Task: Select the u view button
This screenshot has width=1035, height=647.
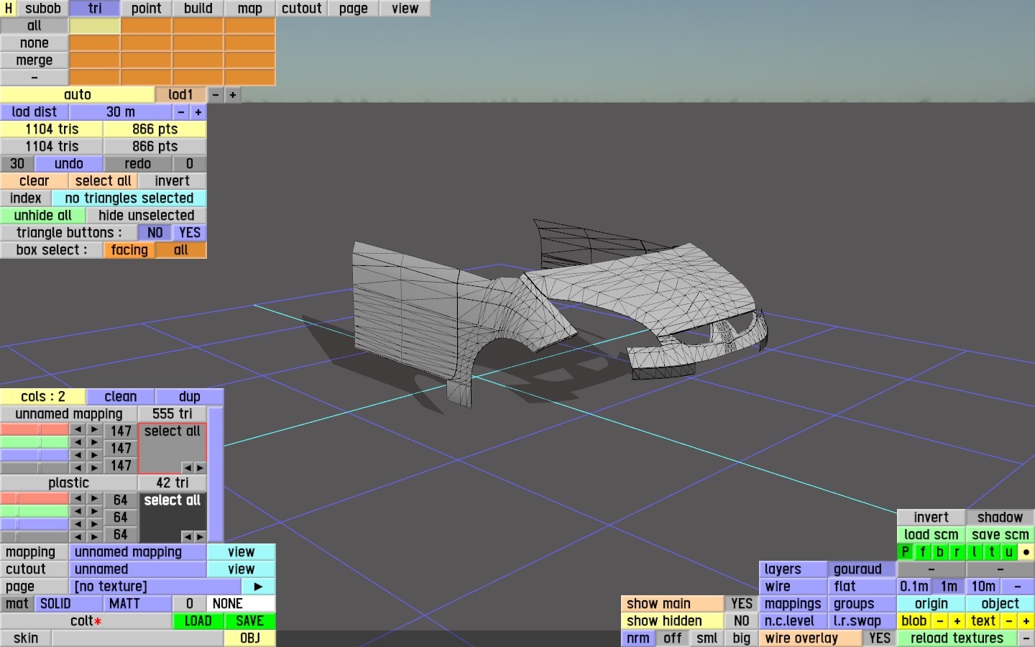Action: click(1009, 552)
